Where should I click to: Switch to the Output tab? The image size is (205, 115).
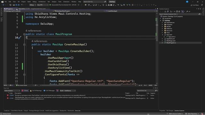[x=26, y=111]
